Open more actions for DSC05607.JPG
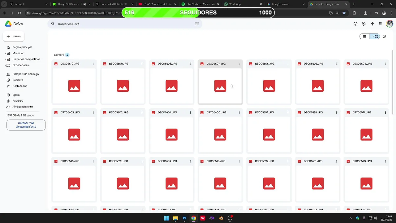This screenshot has height=223, width=396. (239, 64)
